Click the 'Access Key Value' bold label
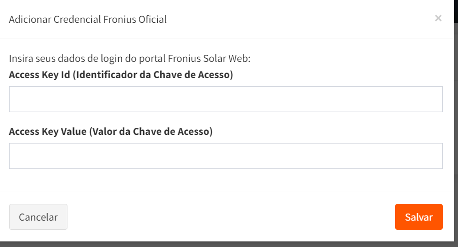458x247 pixels. tap(48, 132)
